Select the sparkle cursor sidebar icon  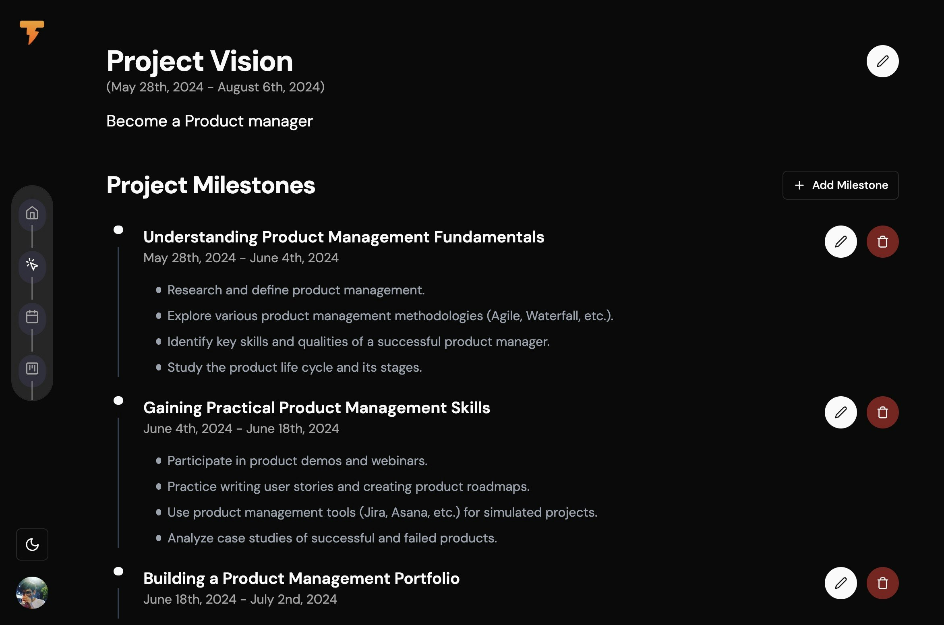[x=32, y=265]
